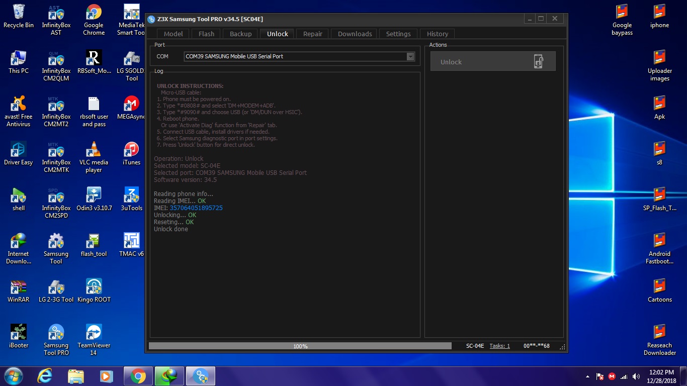Open InfinityBox CM2MTK shortcut
687x386 pixels.
click(56, 157)
